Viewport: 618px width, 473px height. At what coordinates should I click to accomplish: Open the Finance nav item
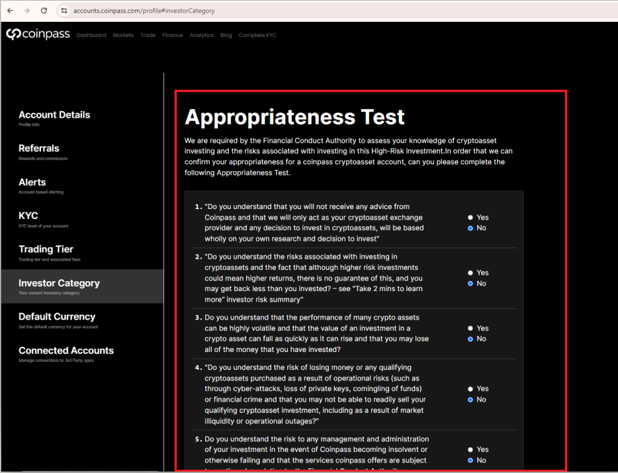173,35
